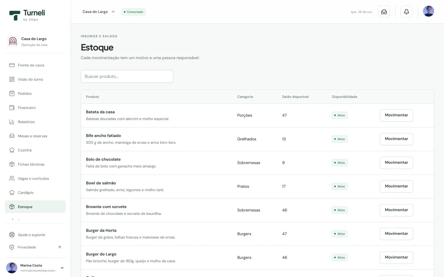This screenshot has width=444, height=277.
Task: Click Marina Costa avatar in sidebar
Action: 12,268
